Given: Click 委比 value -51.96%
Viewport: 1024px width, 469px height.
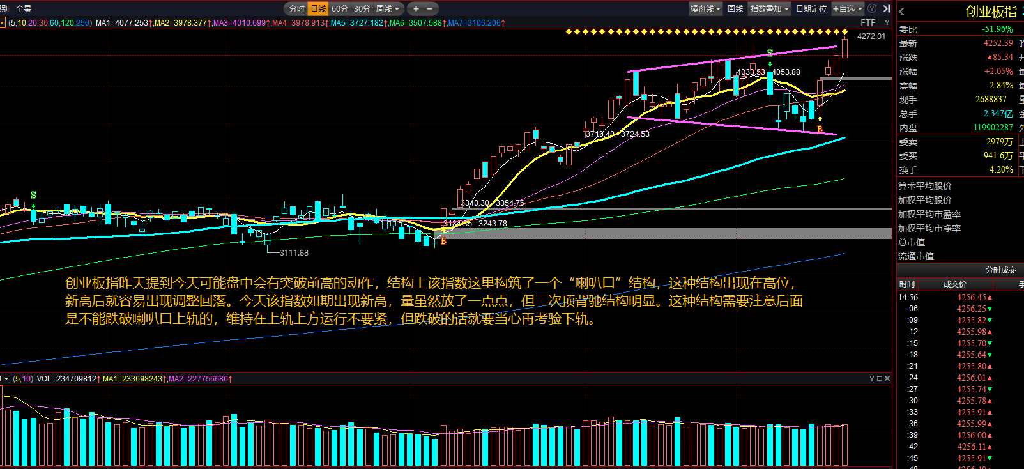Looking at the screenshot, I should pos(997,29).
